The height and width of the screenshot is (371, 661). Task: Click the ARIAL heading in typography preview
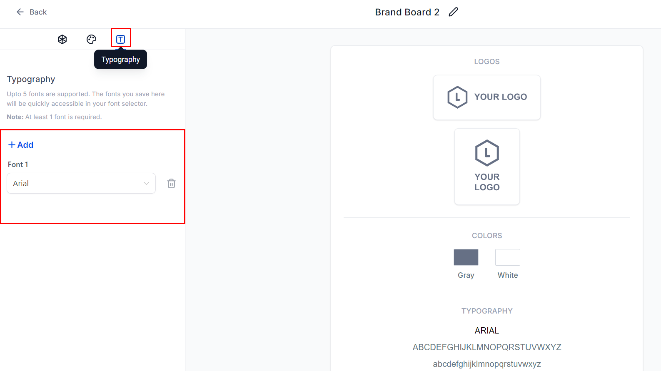coord(486,330)
